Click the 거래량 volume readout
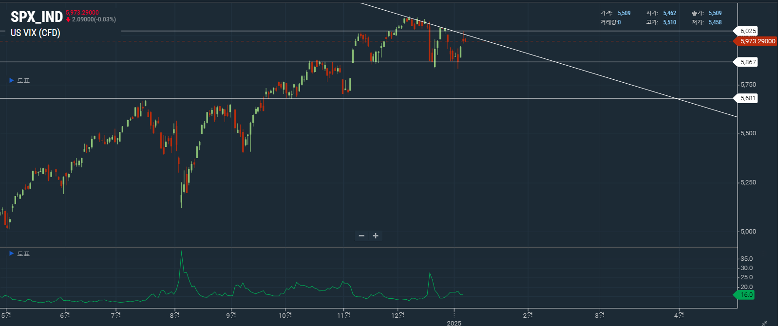 [610, 22]
